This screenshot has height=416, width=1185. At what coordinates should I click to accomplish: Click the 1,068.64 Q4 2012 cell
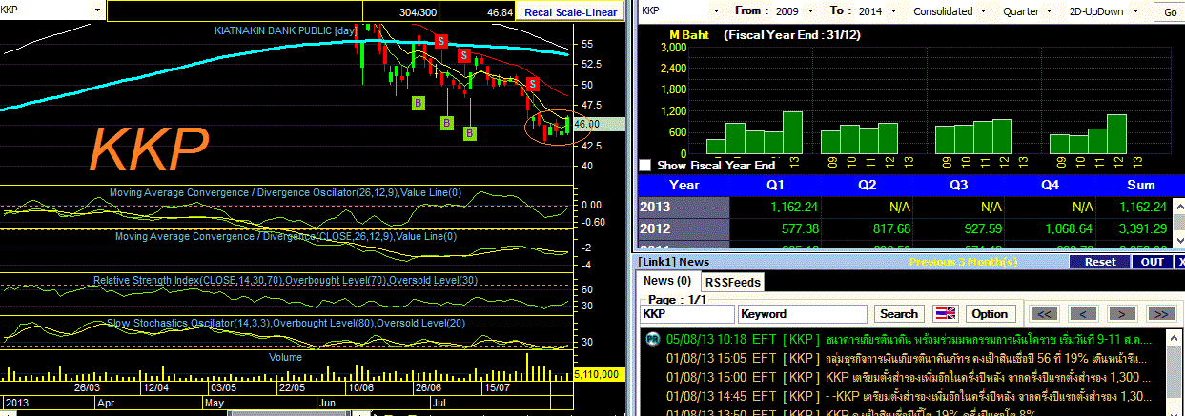pyautogui.click(x=1051, y=228)
